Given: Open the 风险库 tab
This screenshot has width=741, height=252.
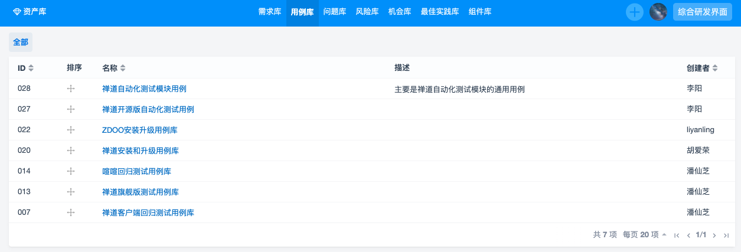Looking at the screenshot, I should (x=367, y=12).
